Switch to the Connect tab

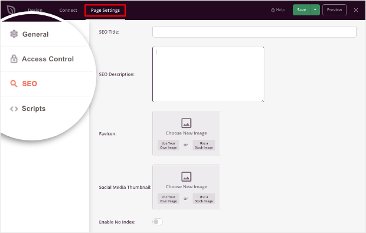point(68,10)
